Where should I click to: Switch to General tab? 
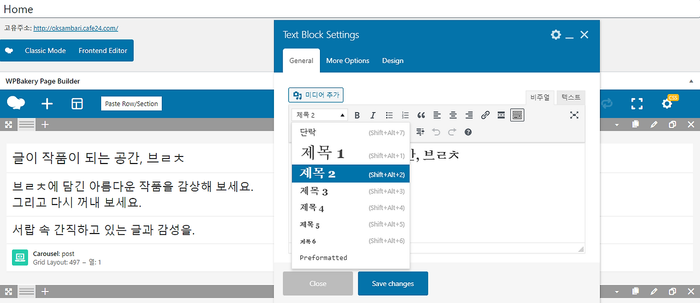click(x=301, y=61)
